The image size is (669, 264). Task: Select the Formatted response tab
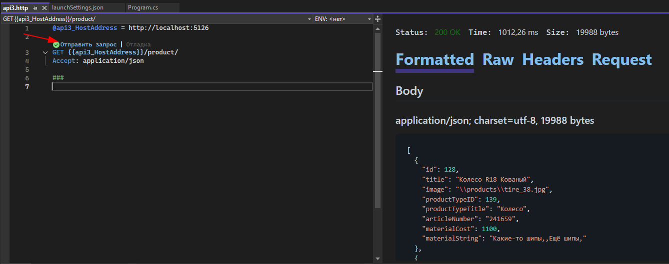(x=434, y=60)
